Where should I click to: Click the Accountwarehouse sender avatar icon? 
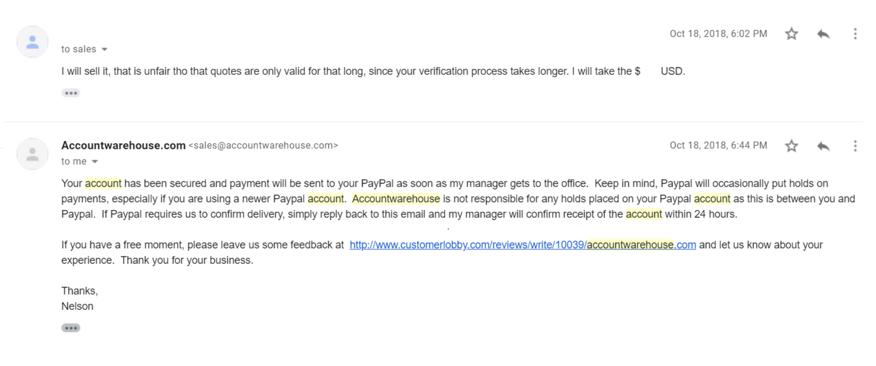click(32, 154)
